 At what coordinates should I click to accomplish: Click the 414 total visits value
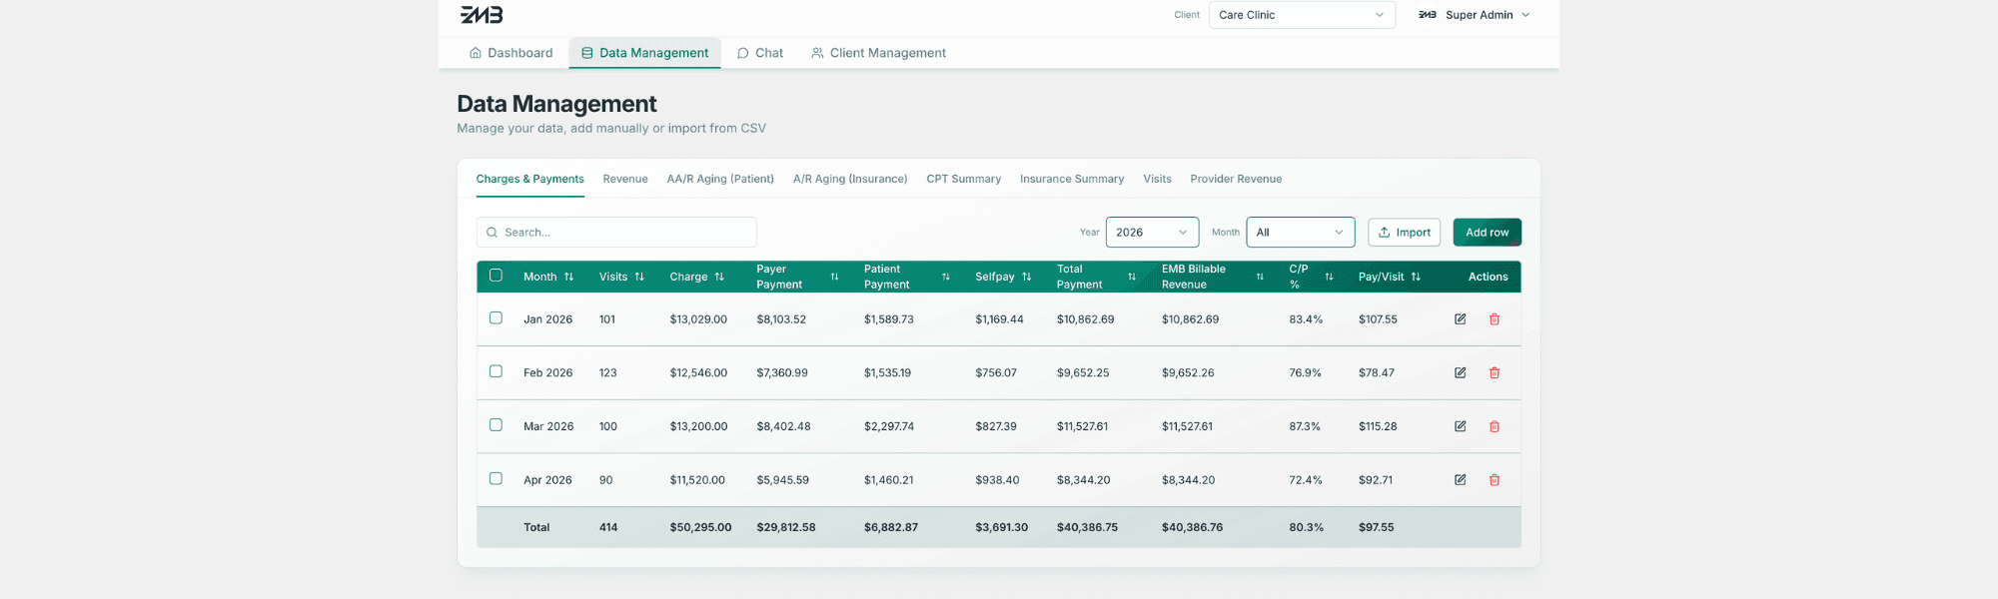click(608, 527)
